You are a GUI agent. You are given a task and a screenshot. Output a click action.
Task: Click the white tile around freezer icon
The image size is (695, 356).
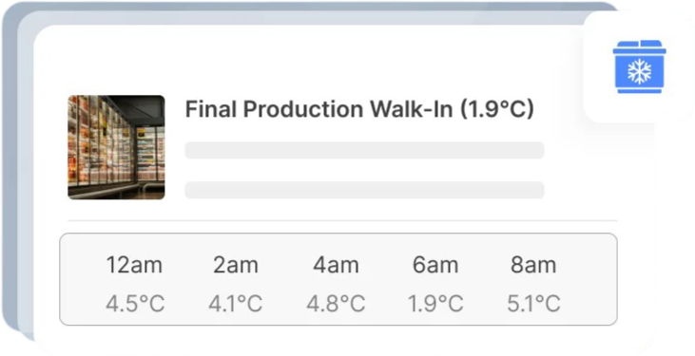point(639,67)
